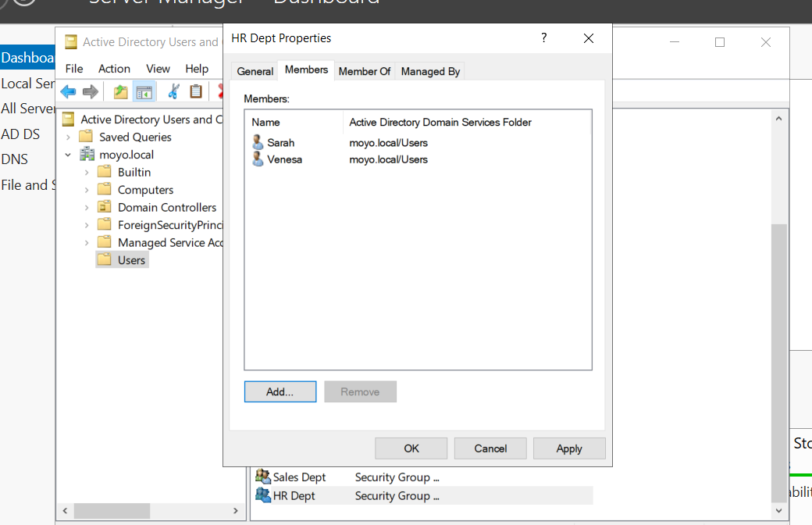812x525 pixels.
Task: Click the blue Back arrow in toolbar
Action: point(69,92)
